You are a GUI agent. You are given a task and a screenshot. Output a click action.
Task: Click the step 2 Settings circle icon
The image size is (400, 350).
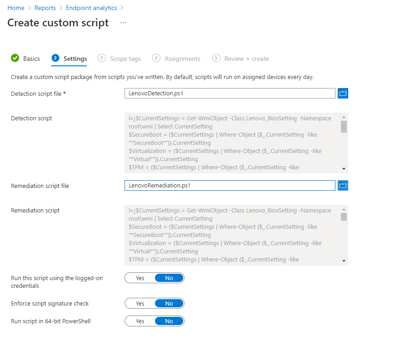[x=55, y=58]
